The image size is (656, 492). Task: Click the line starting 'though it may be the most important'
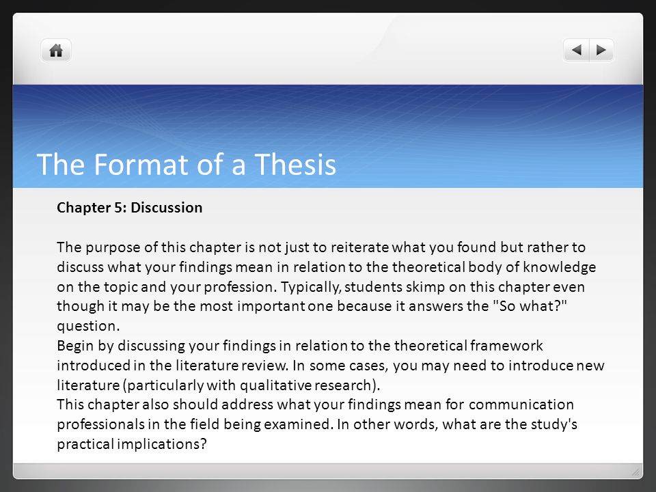coord(312,306)
